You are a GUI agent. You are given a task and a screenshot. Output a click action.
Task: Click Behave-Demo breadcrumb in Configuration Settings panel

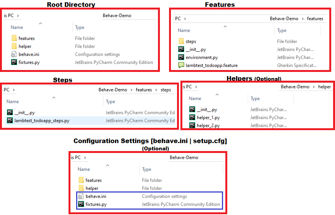coord(184,158)
